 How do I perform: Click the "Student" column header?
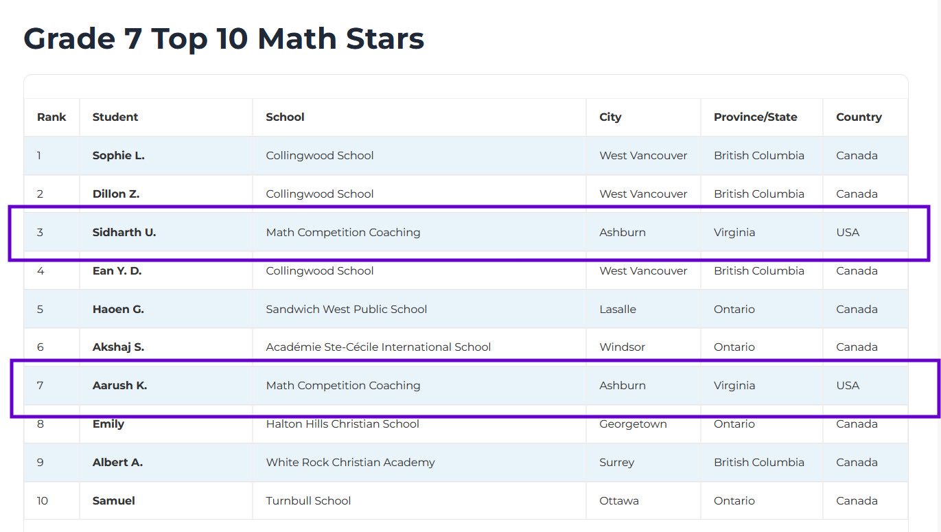(x=115, y=117)
